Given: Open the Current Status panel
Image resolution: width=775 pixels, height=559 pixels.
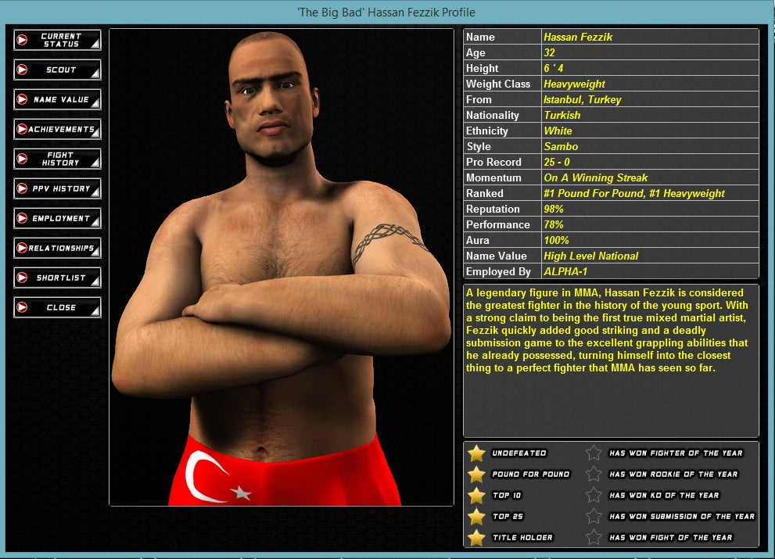Looking at the screenshot, I should pyautogui.click(x=56, y=39).
